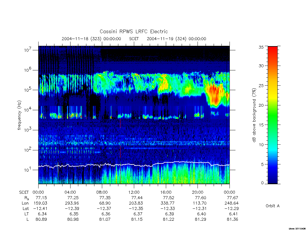Click the 'Lat' row label
Image resolution: width=306 pixels, height=230 pixels.
(x=26, y=208)
